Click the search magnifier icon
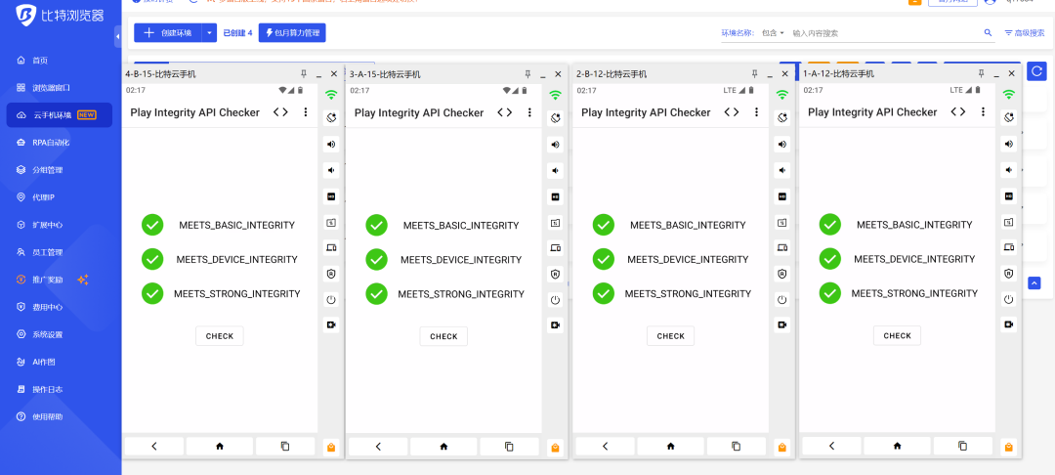 click(x=988, y=32)
